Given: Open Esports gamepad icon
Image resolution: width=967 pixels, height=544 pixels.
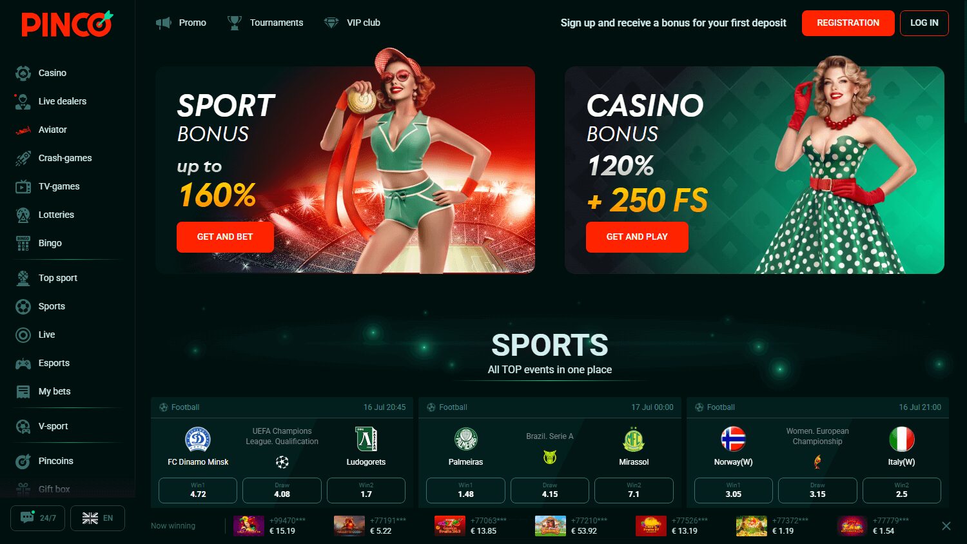Looking at the screenshot, I should 23,364.
